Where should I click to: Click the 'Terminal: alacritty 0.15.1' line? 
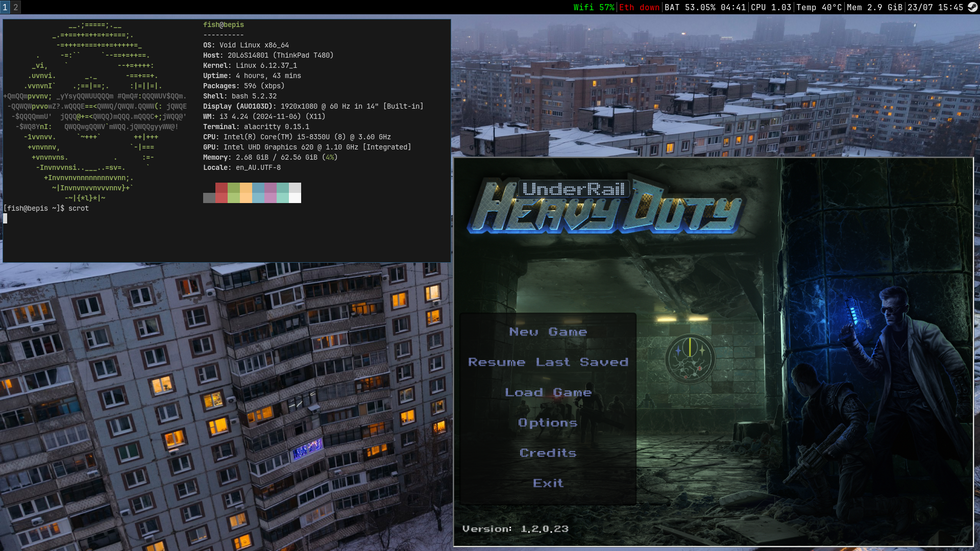pyautogui.click(x=256, y=127)
